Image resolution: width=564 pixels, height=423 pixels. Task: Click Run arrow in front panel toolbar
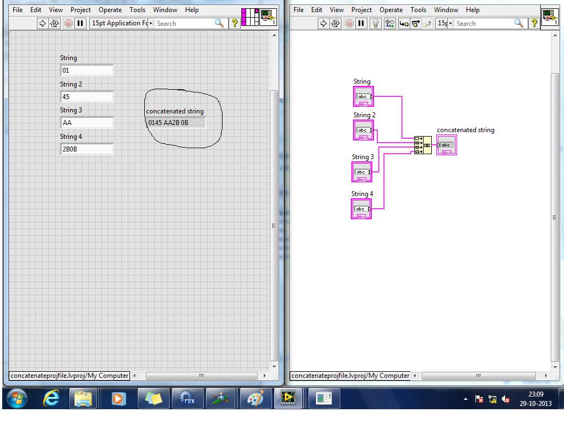[43, 23]
